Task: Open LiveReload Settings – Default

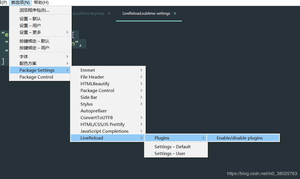Action: pos(176,147)
